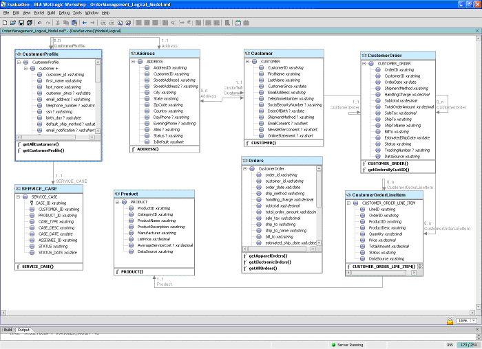The image size is (482, 349).
Task: Select the CustomerOrderLineItem entity title
Action: (379, 194)
